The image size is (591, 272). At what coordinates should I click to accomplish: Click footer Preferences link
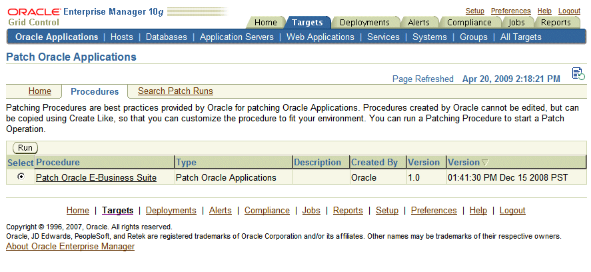(434, 210)
